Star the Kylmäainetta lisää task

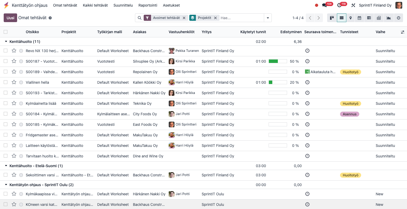[x=14, y=103]
